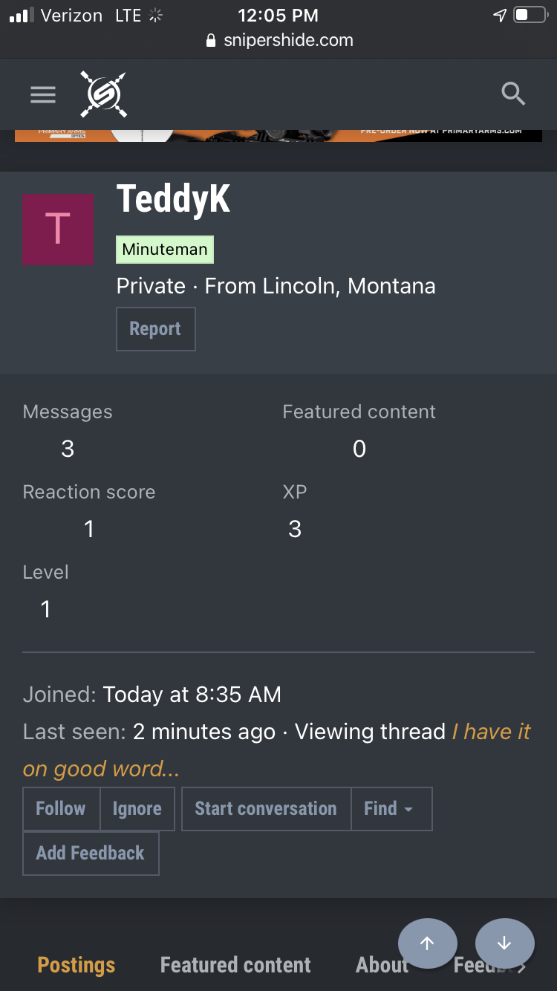The image size is (557, 991).
Task: Follow user TeddyK
Action: 61,808
